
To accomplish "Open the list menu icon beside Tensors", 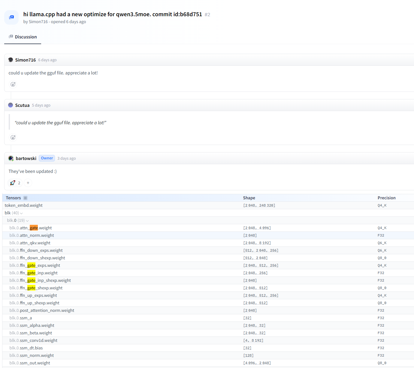I will tap(25, 198).
